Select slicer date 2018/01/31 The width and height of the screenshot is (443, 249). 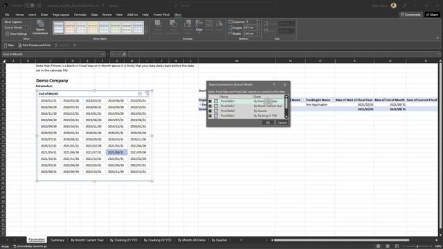pos(48,100)
